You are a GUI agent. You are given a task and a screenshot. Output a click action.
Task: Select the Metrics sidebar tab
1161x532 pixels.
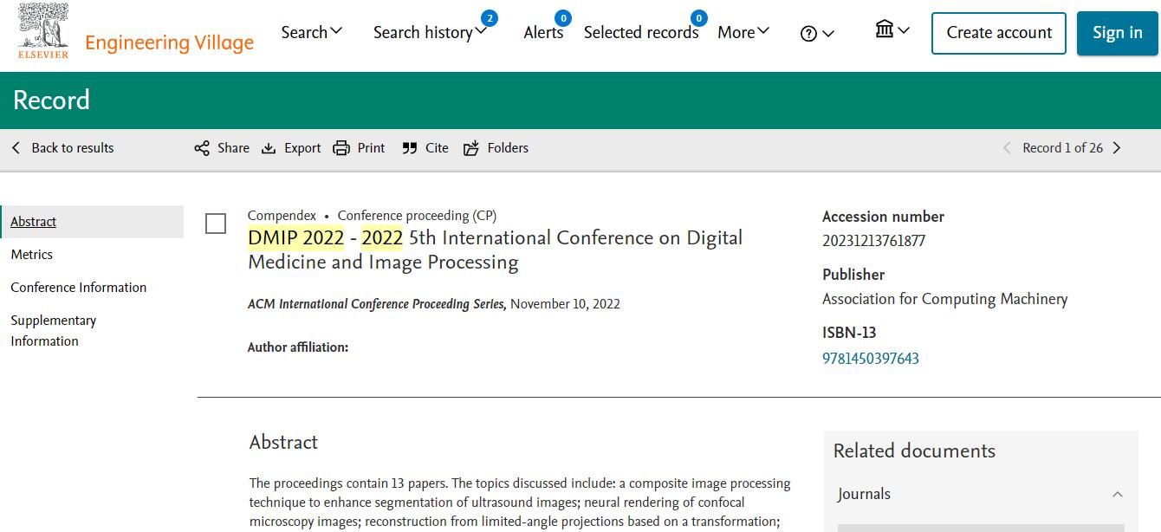(x=31, y=255)
